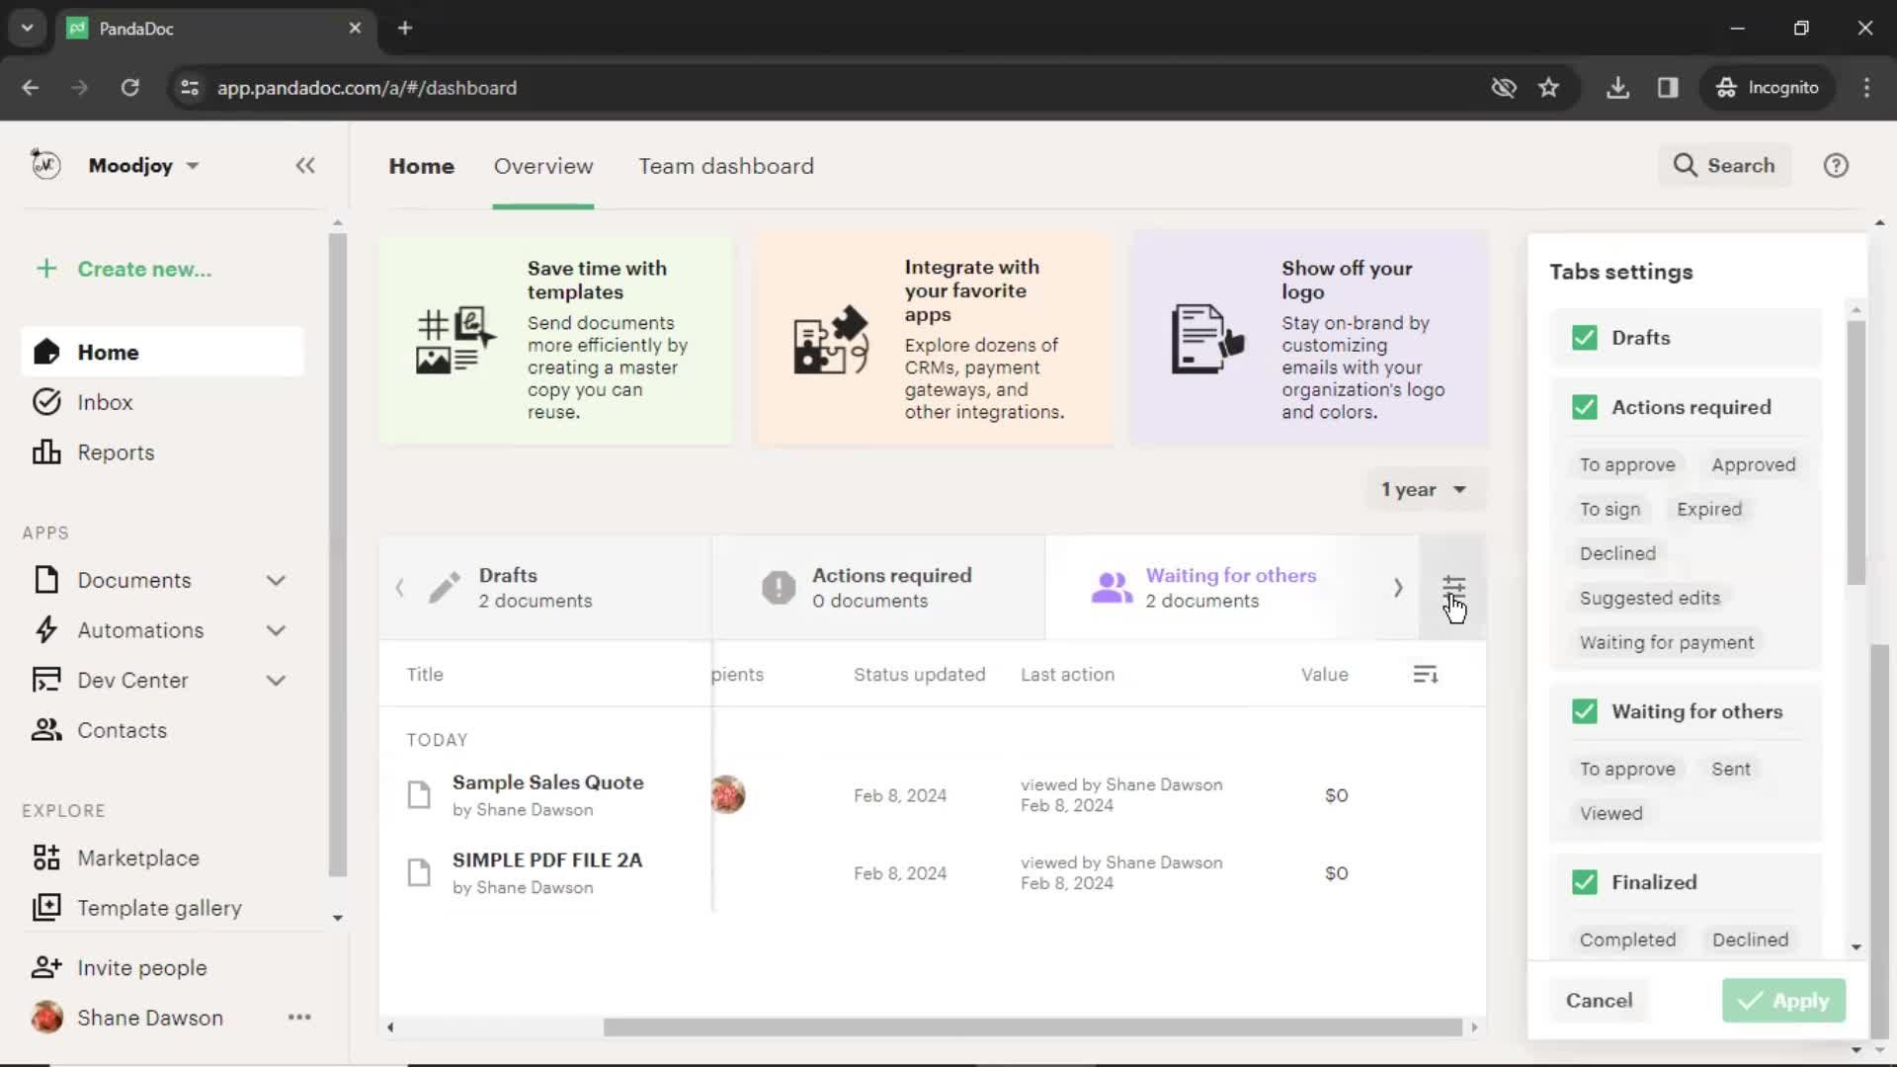Screen dimensions: 1897x1067
Task: Uncheck the Drafts tab checkbox
Action: click(1585, 338)
